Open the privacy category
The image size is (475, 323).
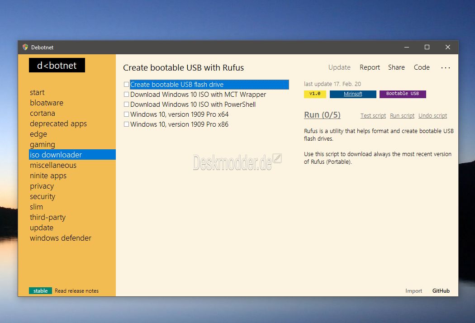pyautogui.click(x=42, y=186)
